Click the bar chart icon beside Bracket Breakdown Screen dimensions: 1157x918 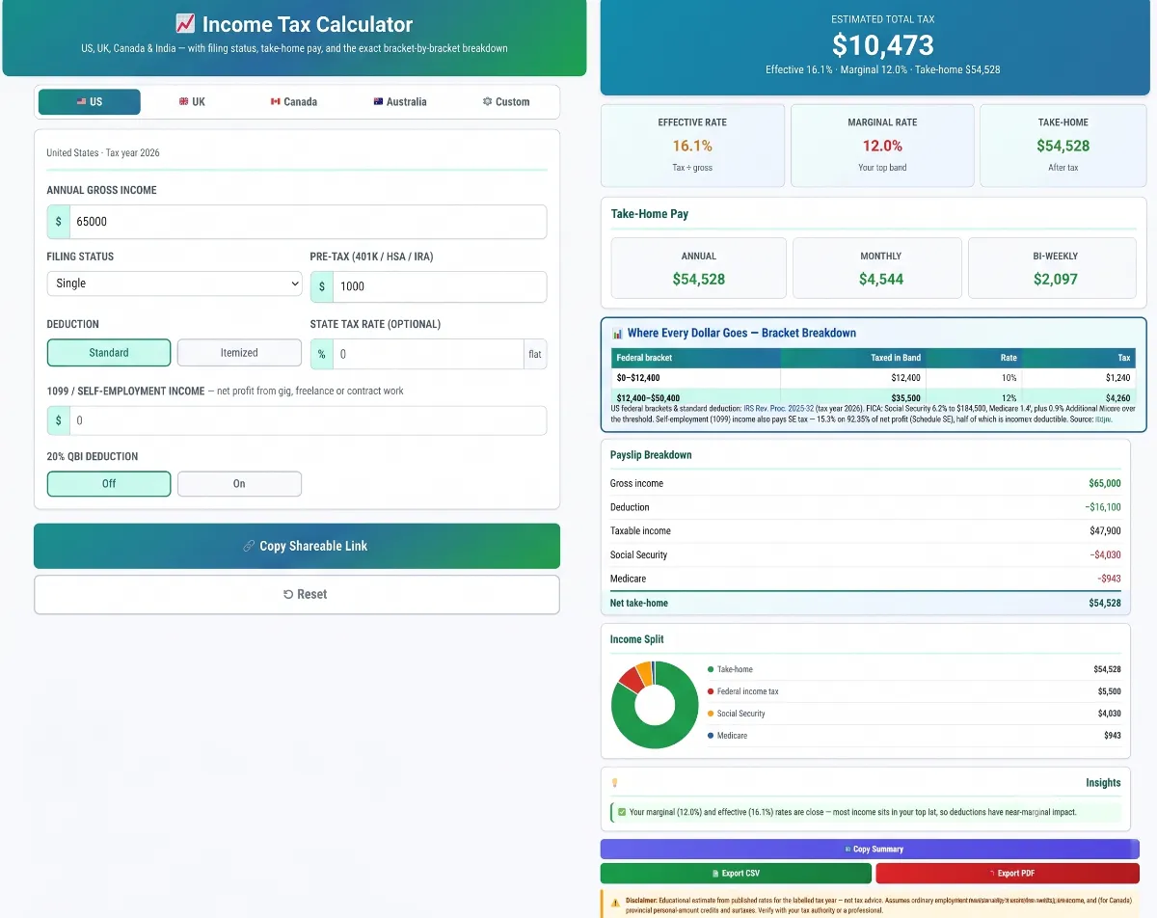[617, 334]
